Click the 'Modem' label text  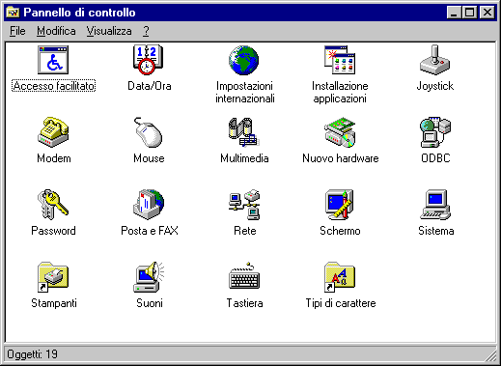tap(54, 158)
